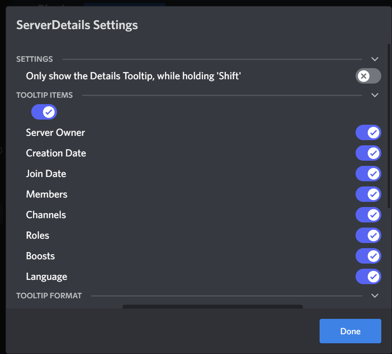Click the scrollbar below TOOLTIP FORMAT
This screenshot has width=392, height=354.
tap(213, 307)
